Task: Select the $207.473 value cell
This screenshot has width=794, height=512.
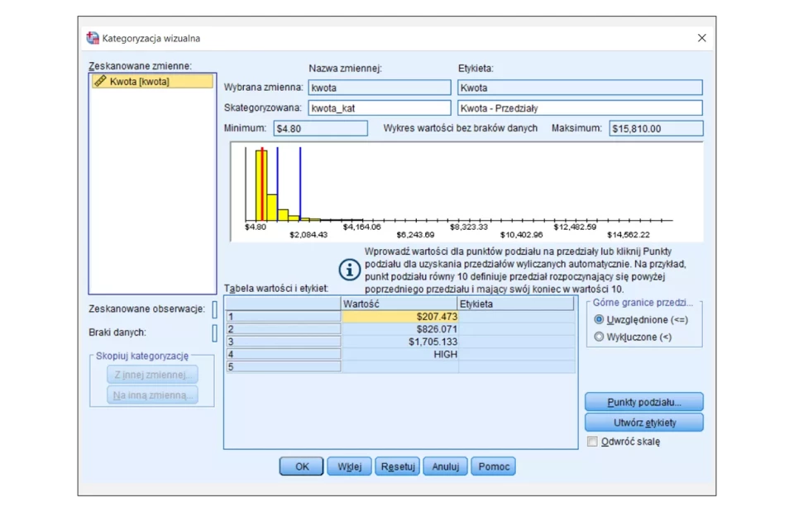Action: pyautogui.click(x=400, y=317)
